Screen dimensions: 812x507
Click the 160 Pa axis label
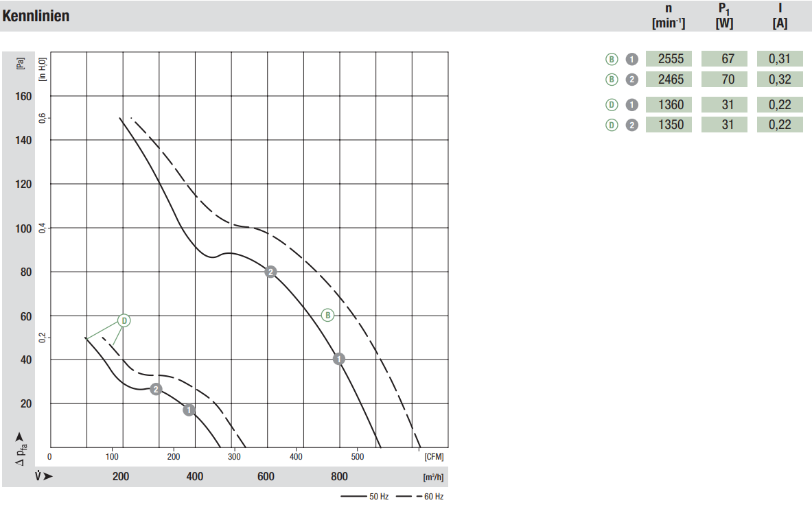pyautogui.click(x=23, y=96)
